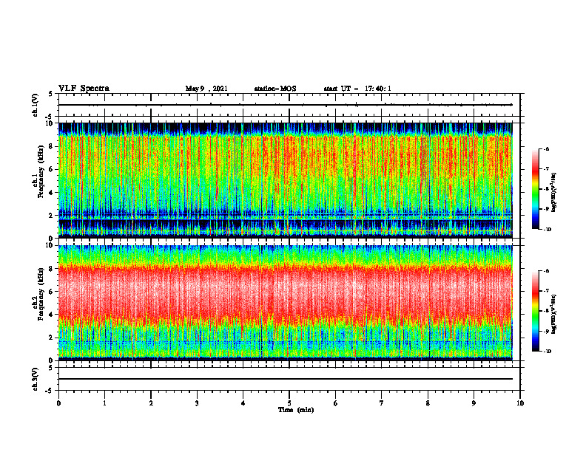
Task: Click the "-7" label on the ch.2 color bar
Action: (x=546, y=291)
